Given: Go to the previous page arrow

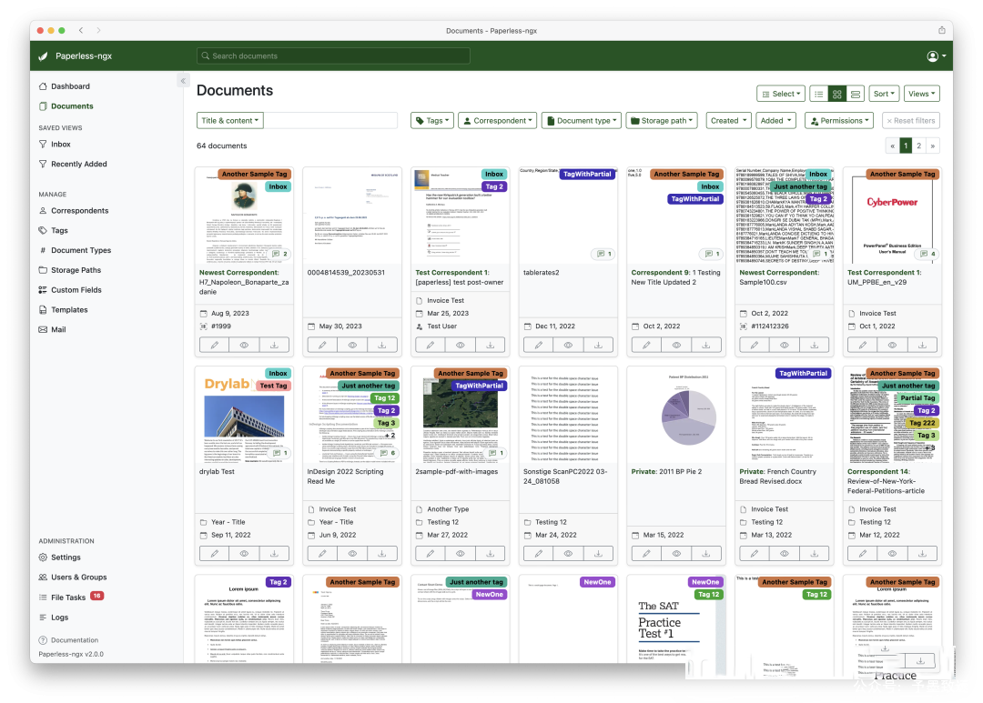Looking at the screenshot, I should click(892, 146).
